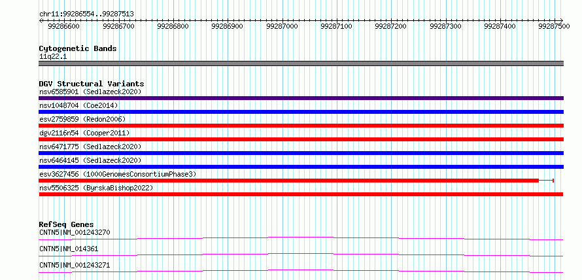Click label nsv5506325 (ByrskaBishop2022)

point(96,188)
